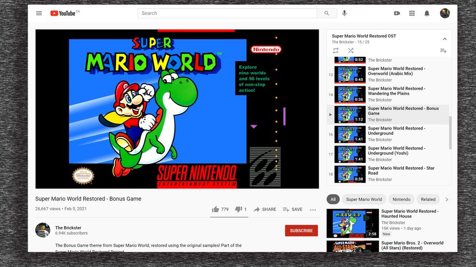The image size is (476, 267).
Task: Click the Search input field
Action: point(227,13)
